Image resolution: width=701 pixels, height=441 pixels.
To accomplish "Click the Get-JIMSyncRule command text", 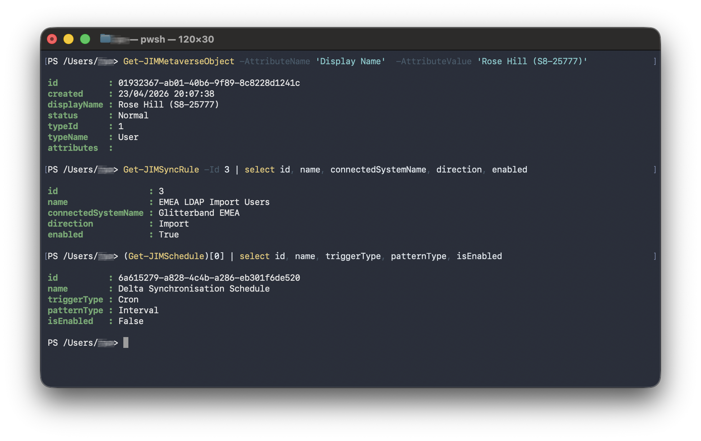I will click(161, 170).
